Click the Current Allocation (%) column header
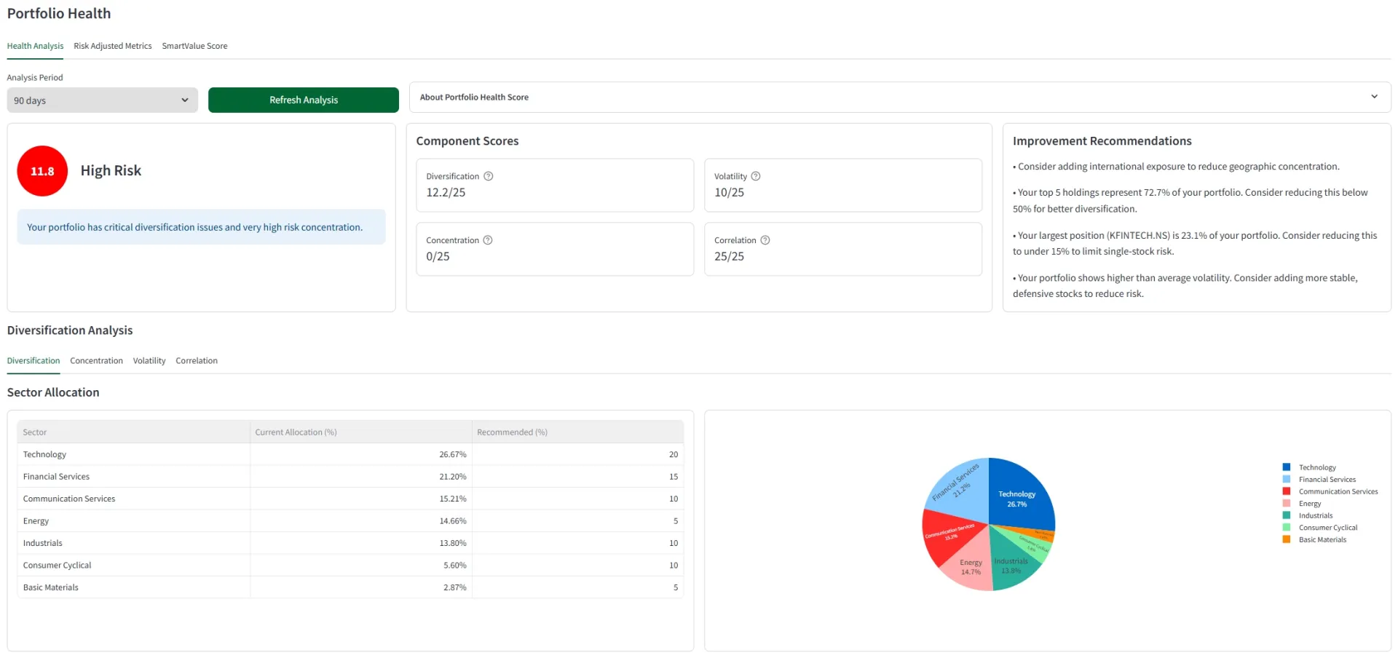Image resolution: width=1398 pixels, height=658 pixels. click(296, 432)
